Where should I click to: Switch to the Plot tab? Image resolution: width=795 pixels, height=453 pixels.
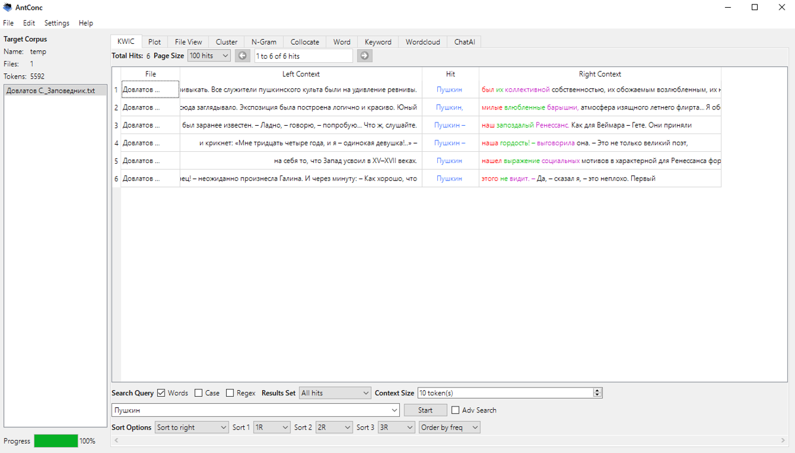coord(154,42)
